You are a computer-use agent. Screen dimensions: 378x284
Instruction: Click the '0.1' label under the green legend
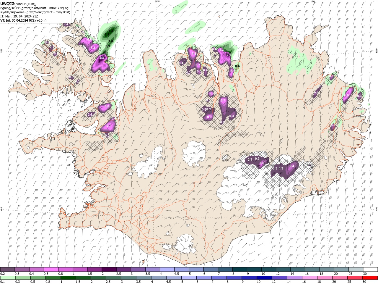[x=3, y=282]
